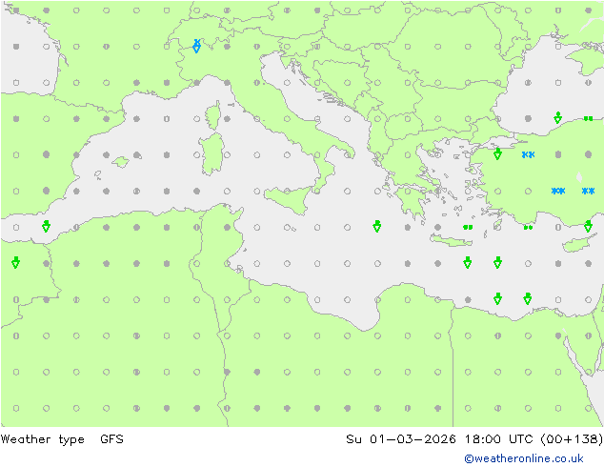
Task: Click the triple blue snowflake symbol in central Turkey
Action: (x=557, y=192)
